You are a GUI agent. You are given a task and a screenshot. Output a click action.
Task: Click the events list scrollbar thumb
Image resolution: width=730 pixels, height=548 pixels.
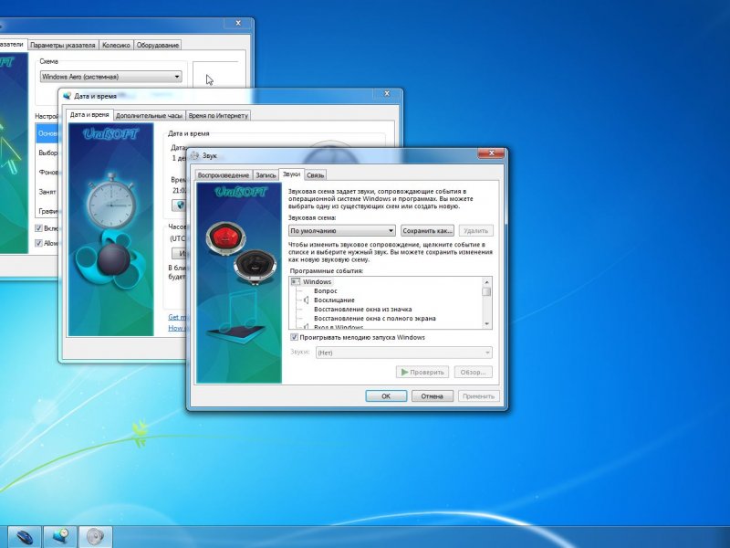point(487,291)
